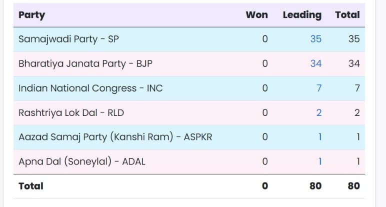Open Indian National Congress leading link 7
The image size is (386, 207).
coord(318,88)
